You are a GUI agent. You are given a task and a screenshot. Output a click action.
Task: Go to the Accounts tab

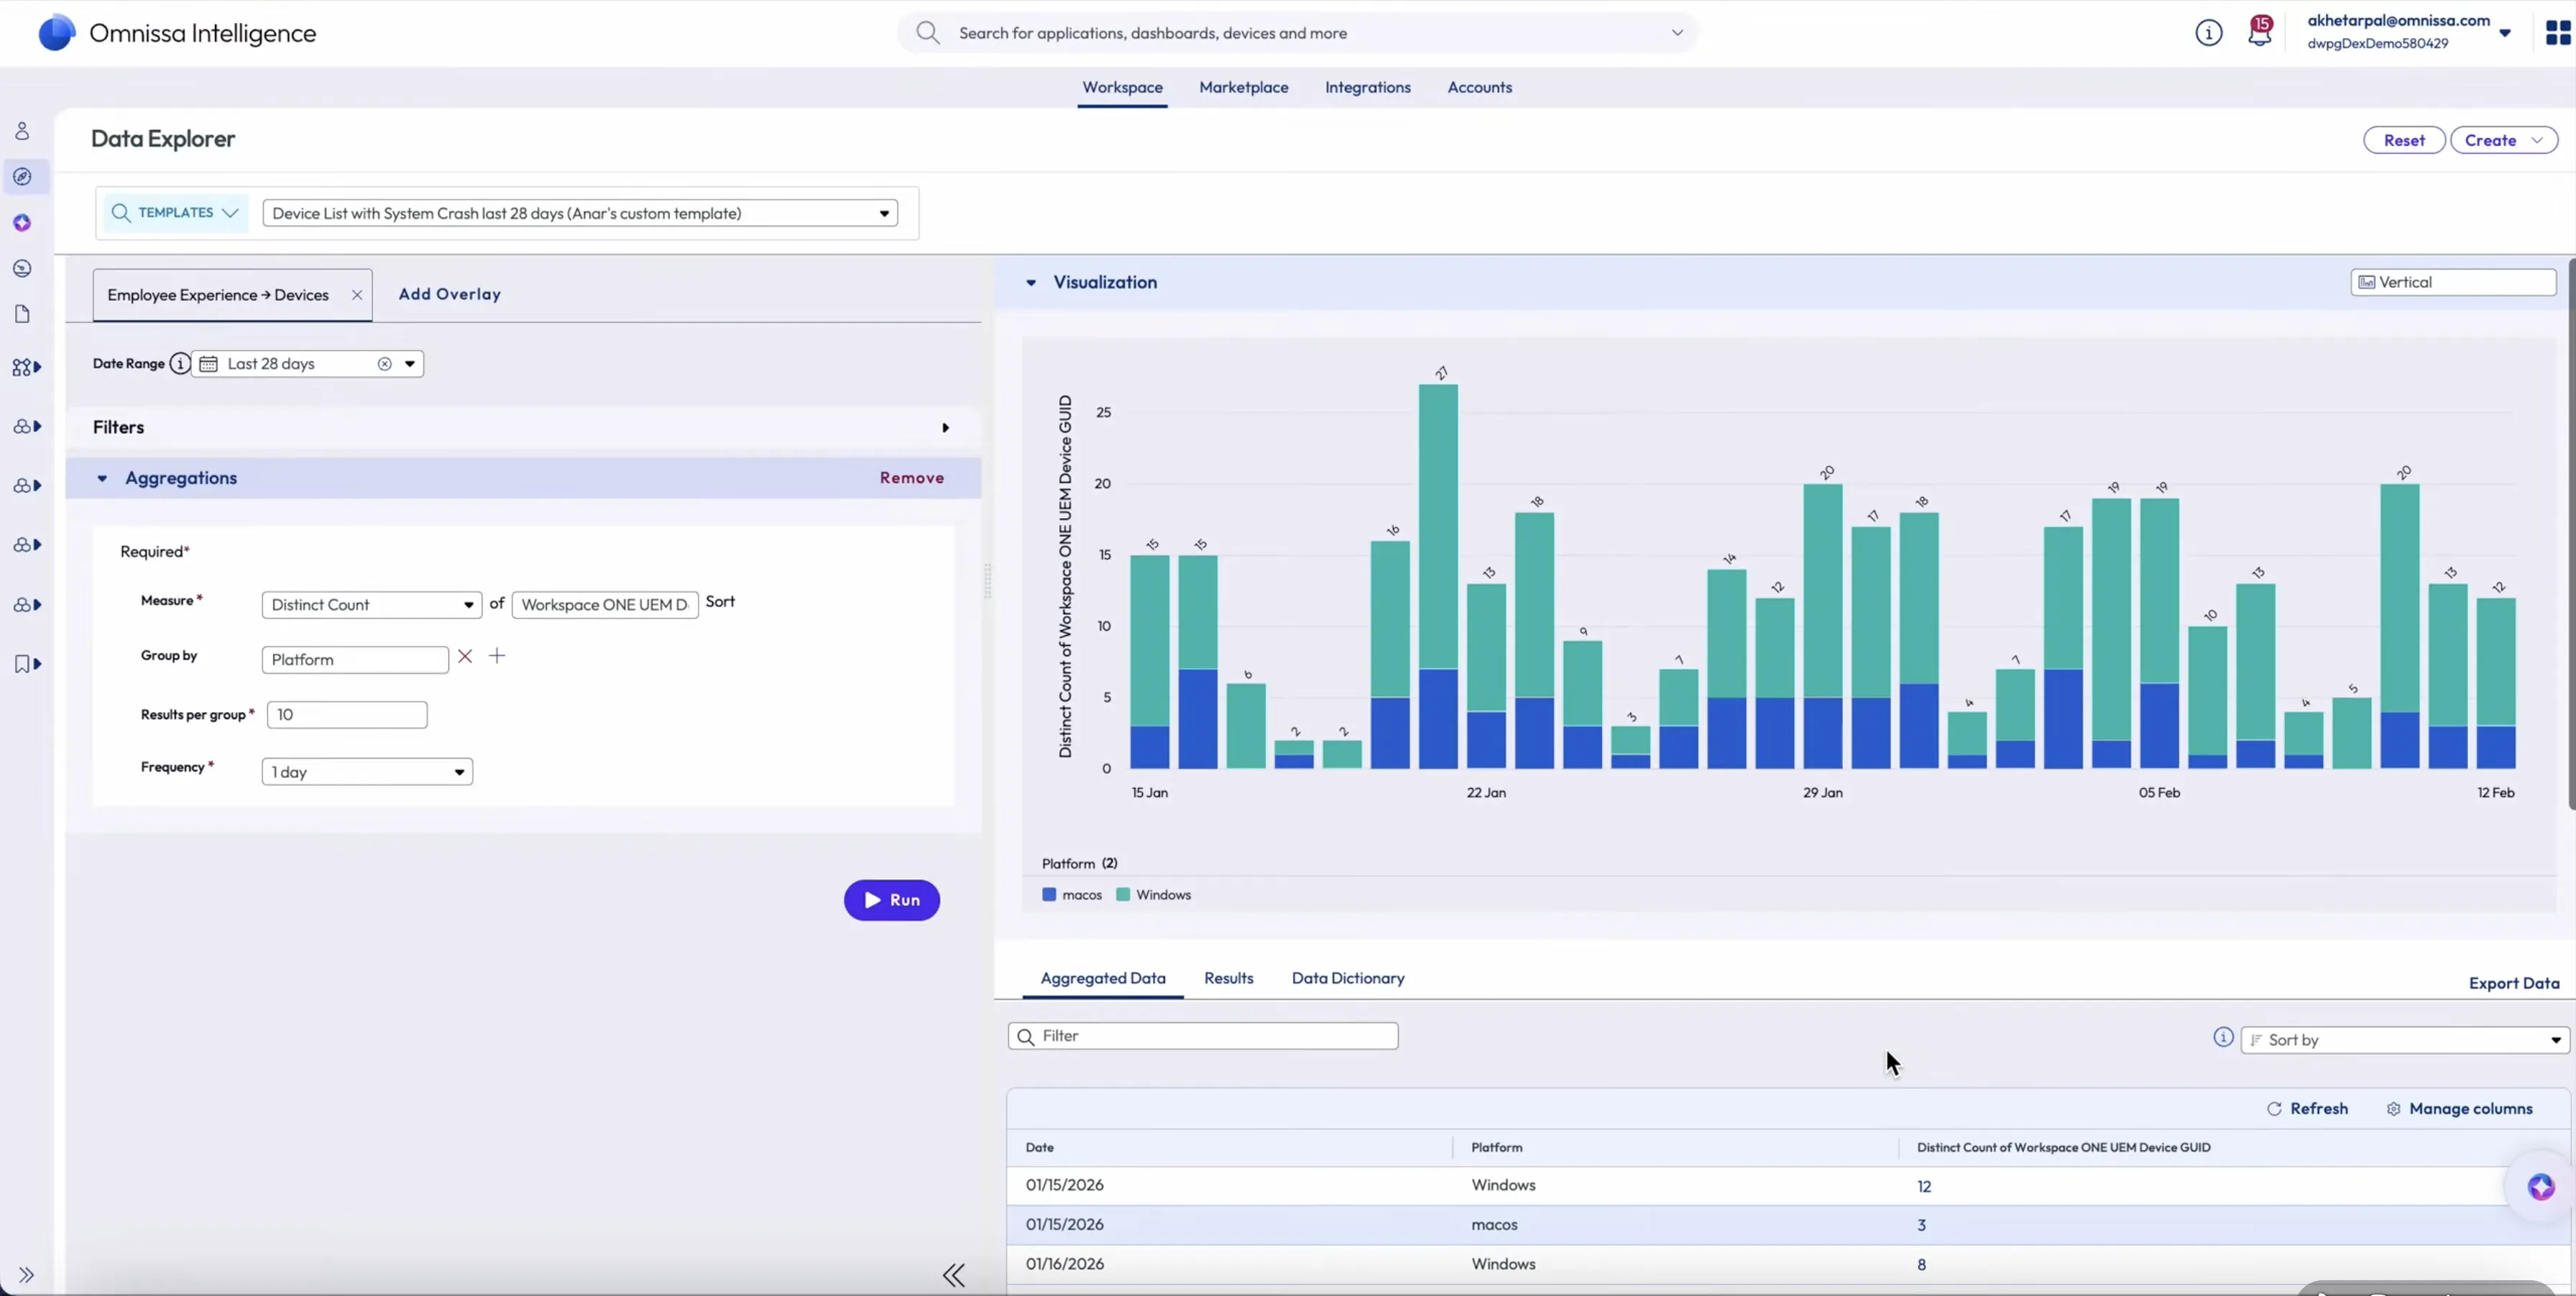click(1480, 88)
